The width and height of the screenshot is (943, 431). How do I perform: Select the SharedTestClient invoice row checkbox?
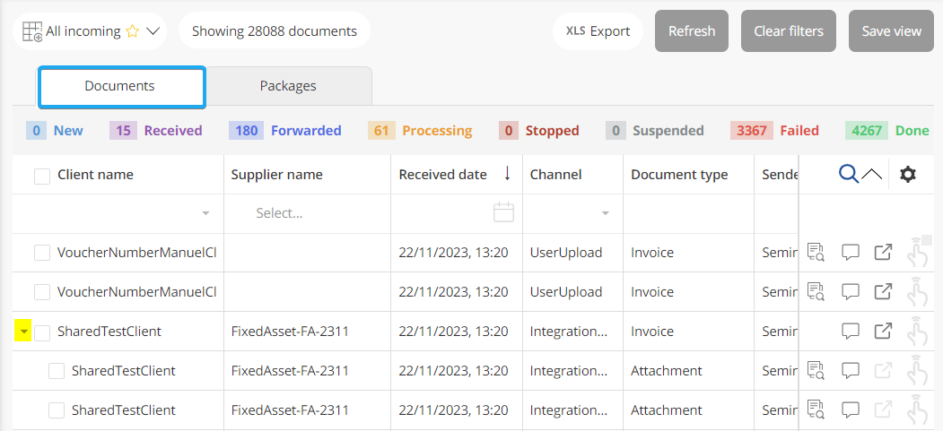point(42,332)
